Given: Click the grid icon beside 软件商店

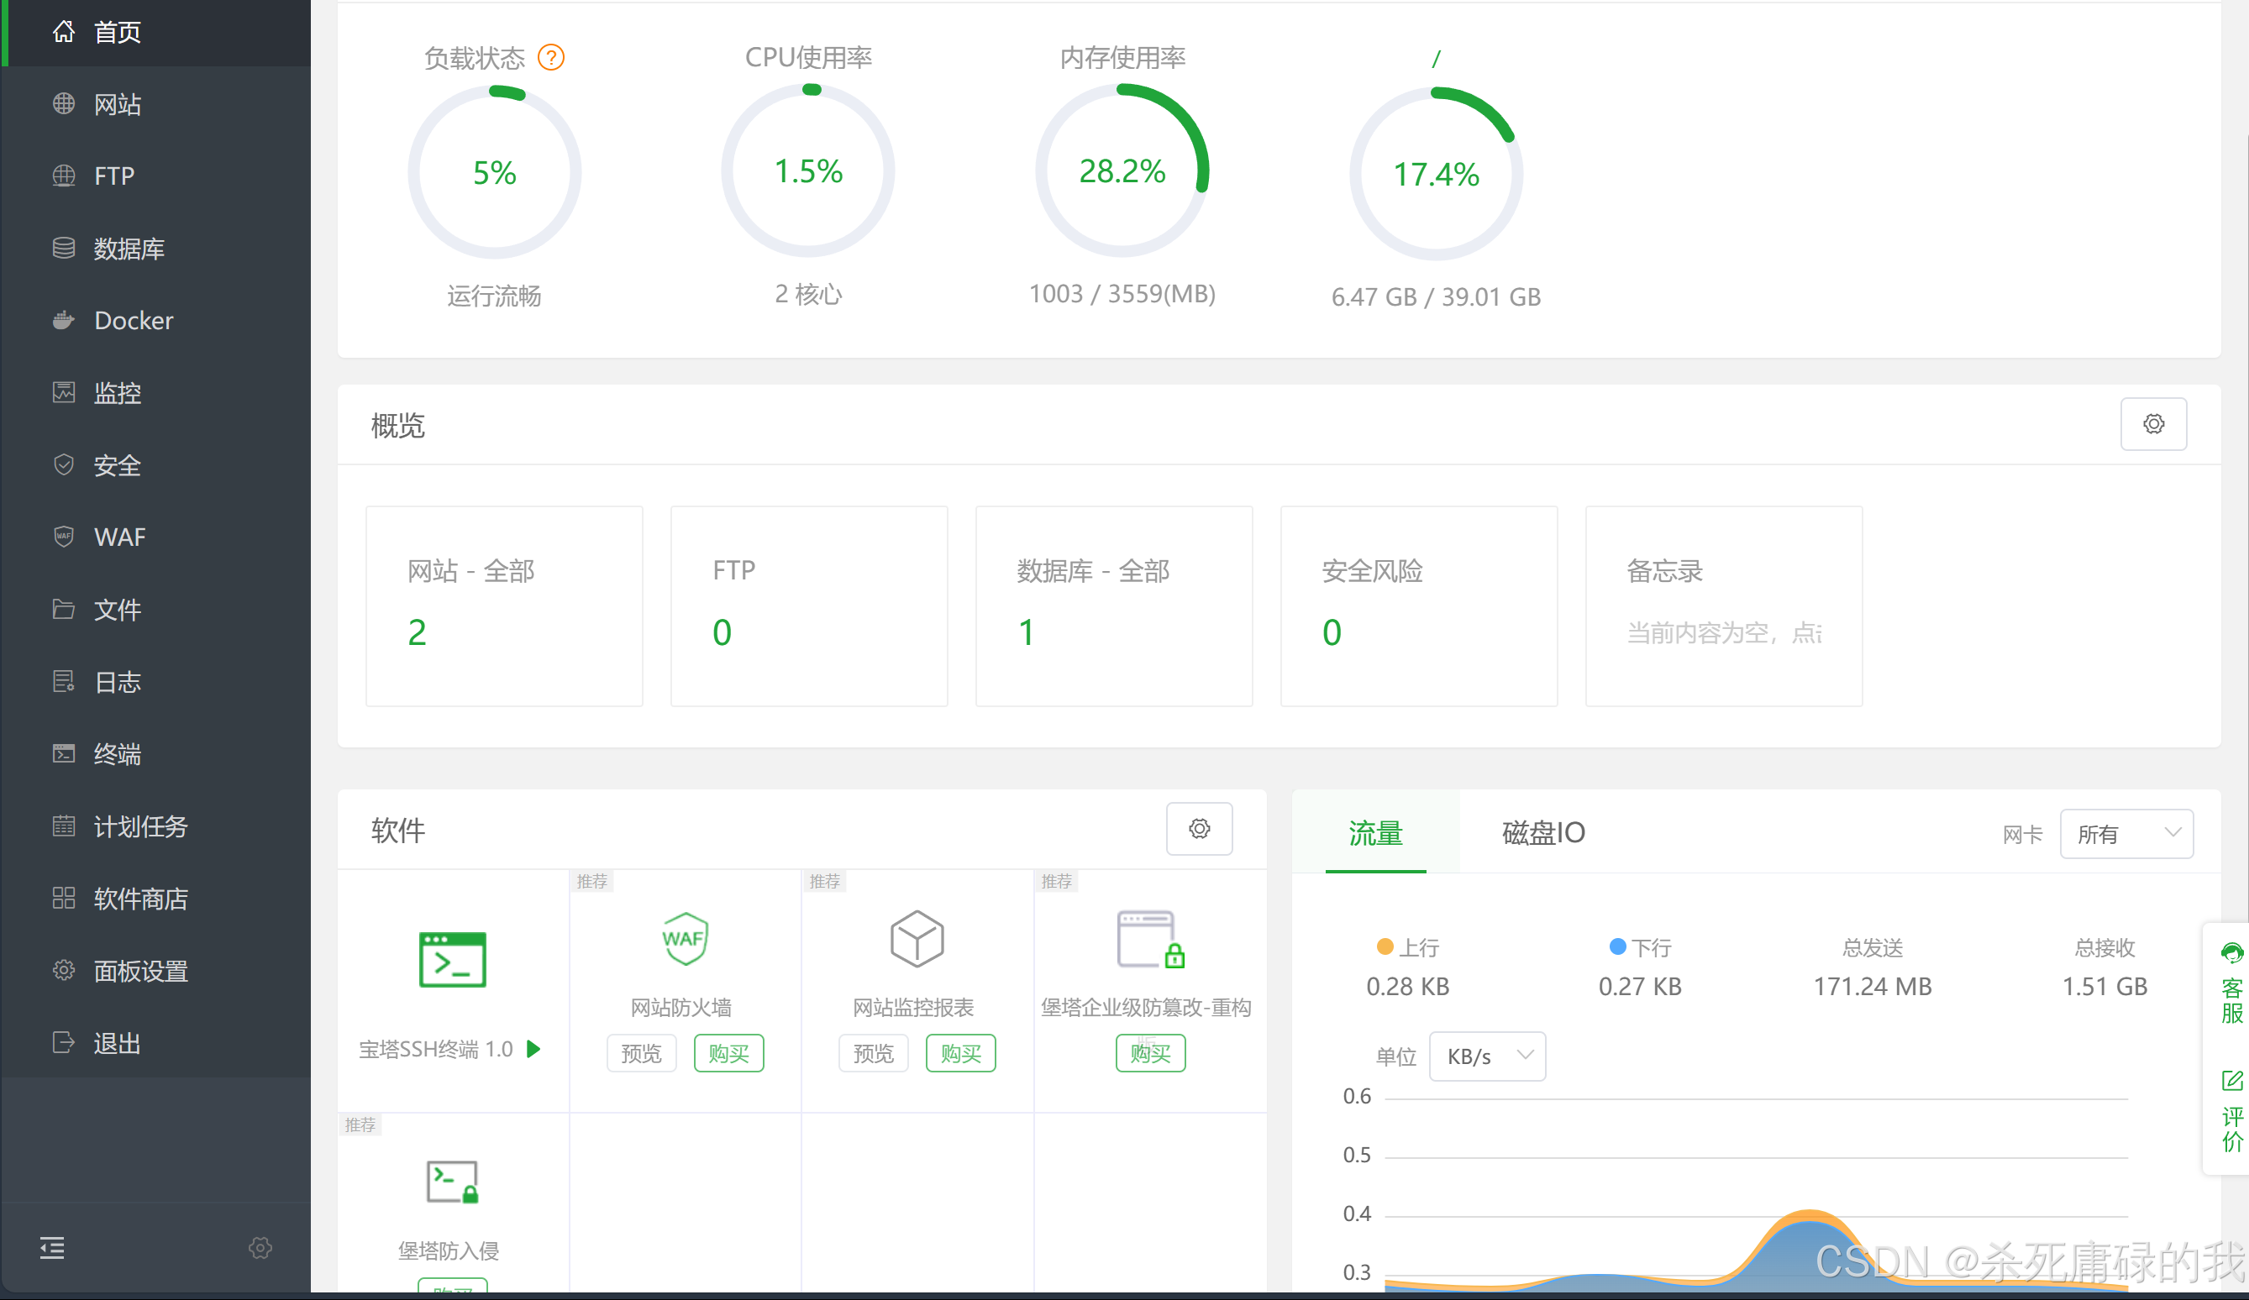Looking at the screenshot, I should tap(63, 898).
